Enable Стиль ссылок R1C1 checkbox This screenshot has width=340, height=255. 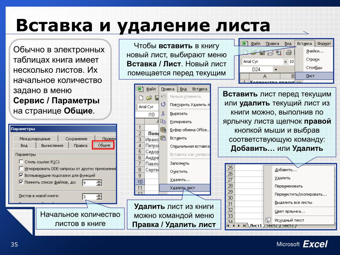[21, 162]
